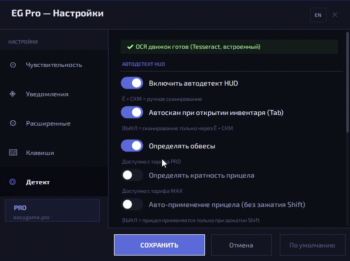Click the gear icon beside Расширенные
This screenshot has height=261, width=350.
(13, 123)
